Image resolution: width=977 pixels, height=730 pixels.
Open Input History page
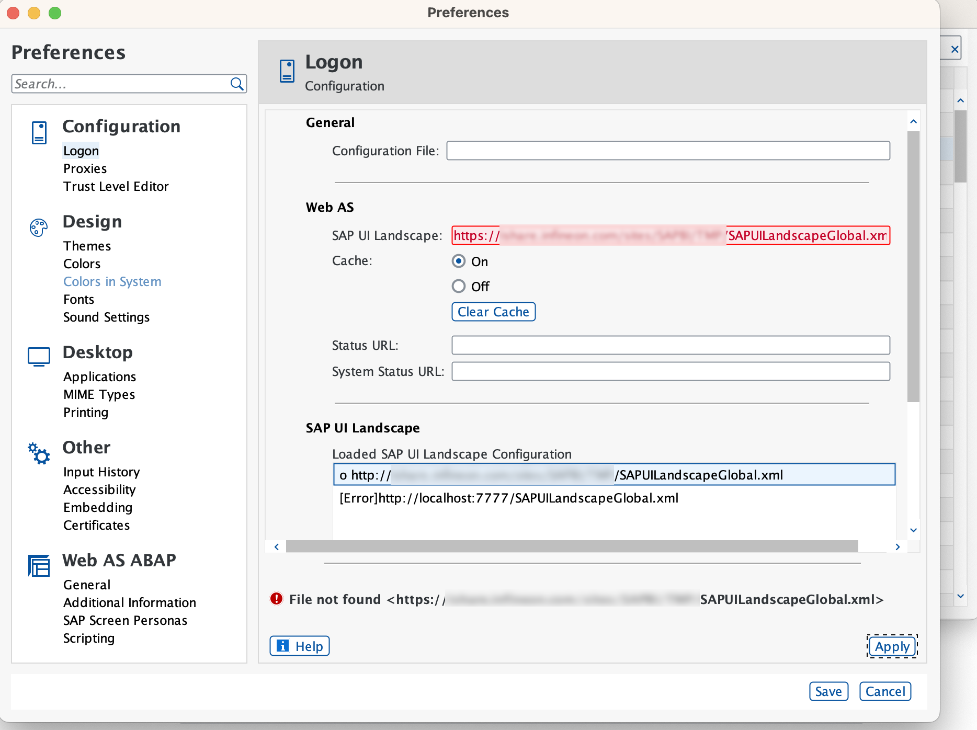101,472
